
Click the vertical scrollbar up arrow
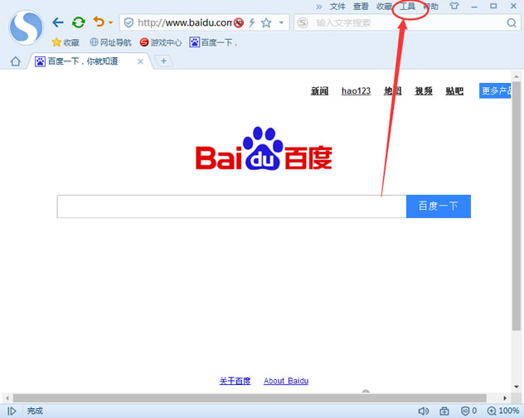pyautogui.click(x=517, y=76)
